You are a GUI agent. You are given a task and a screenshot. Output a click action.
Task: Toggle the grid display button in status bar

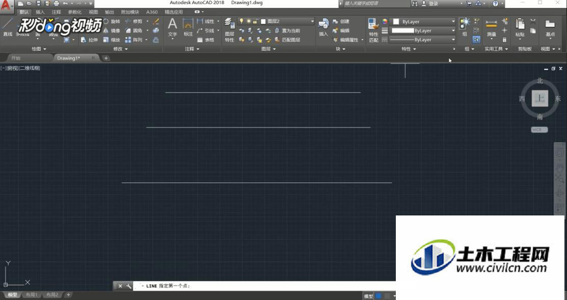pyautogui.click(x=378, y=296)
